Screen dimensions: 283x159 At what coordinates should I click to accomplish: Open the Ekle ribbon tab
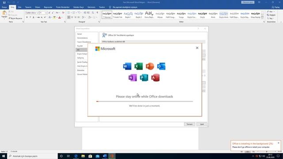pos(19,7)
